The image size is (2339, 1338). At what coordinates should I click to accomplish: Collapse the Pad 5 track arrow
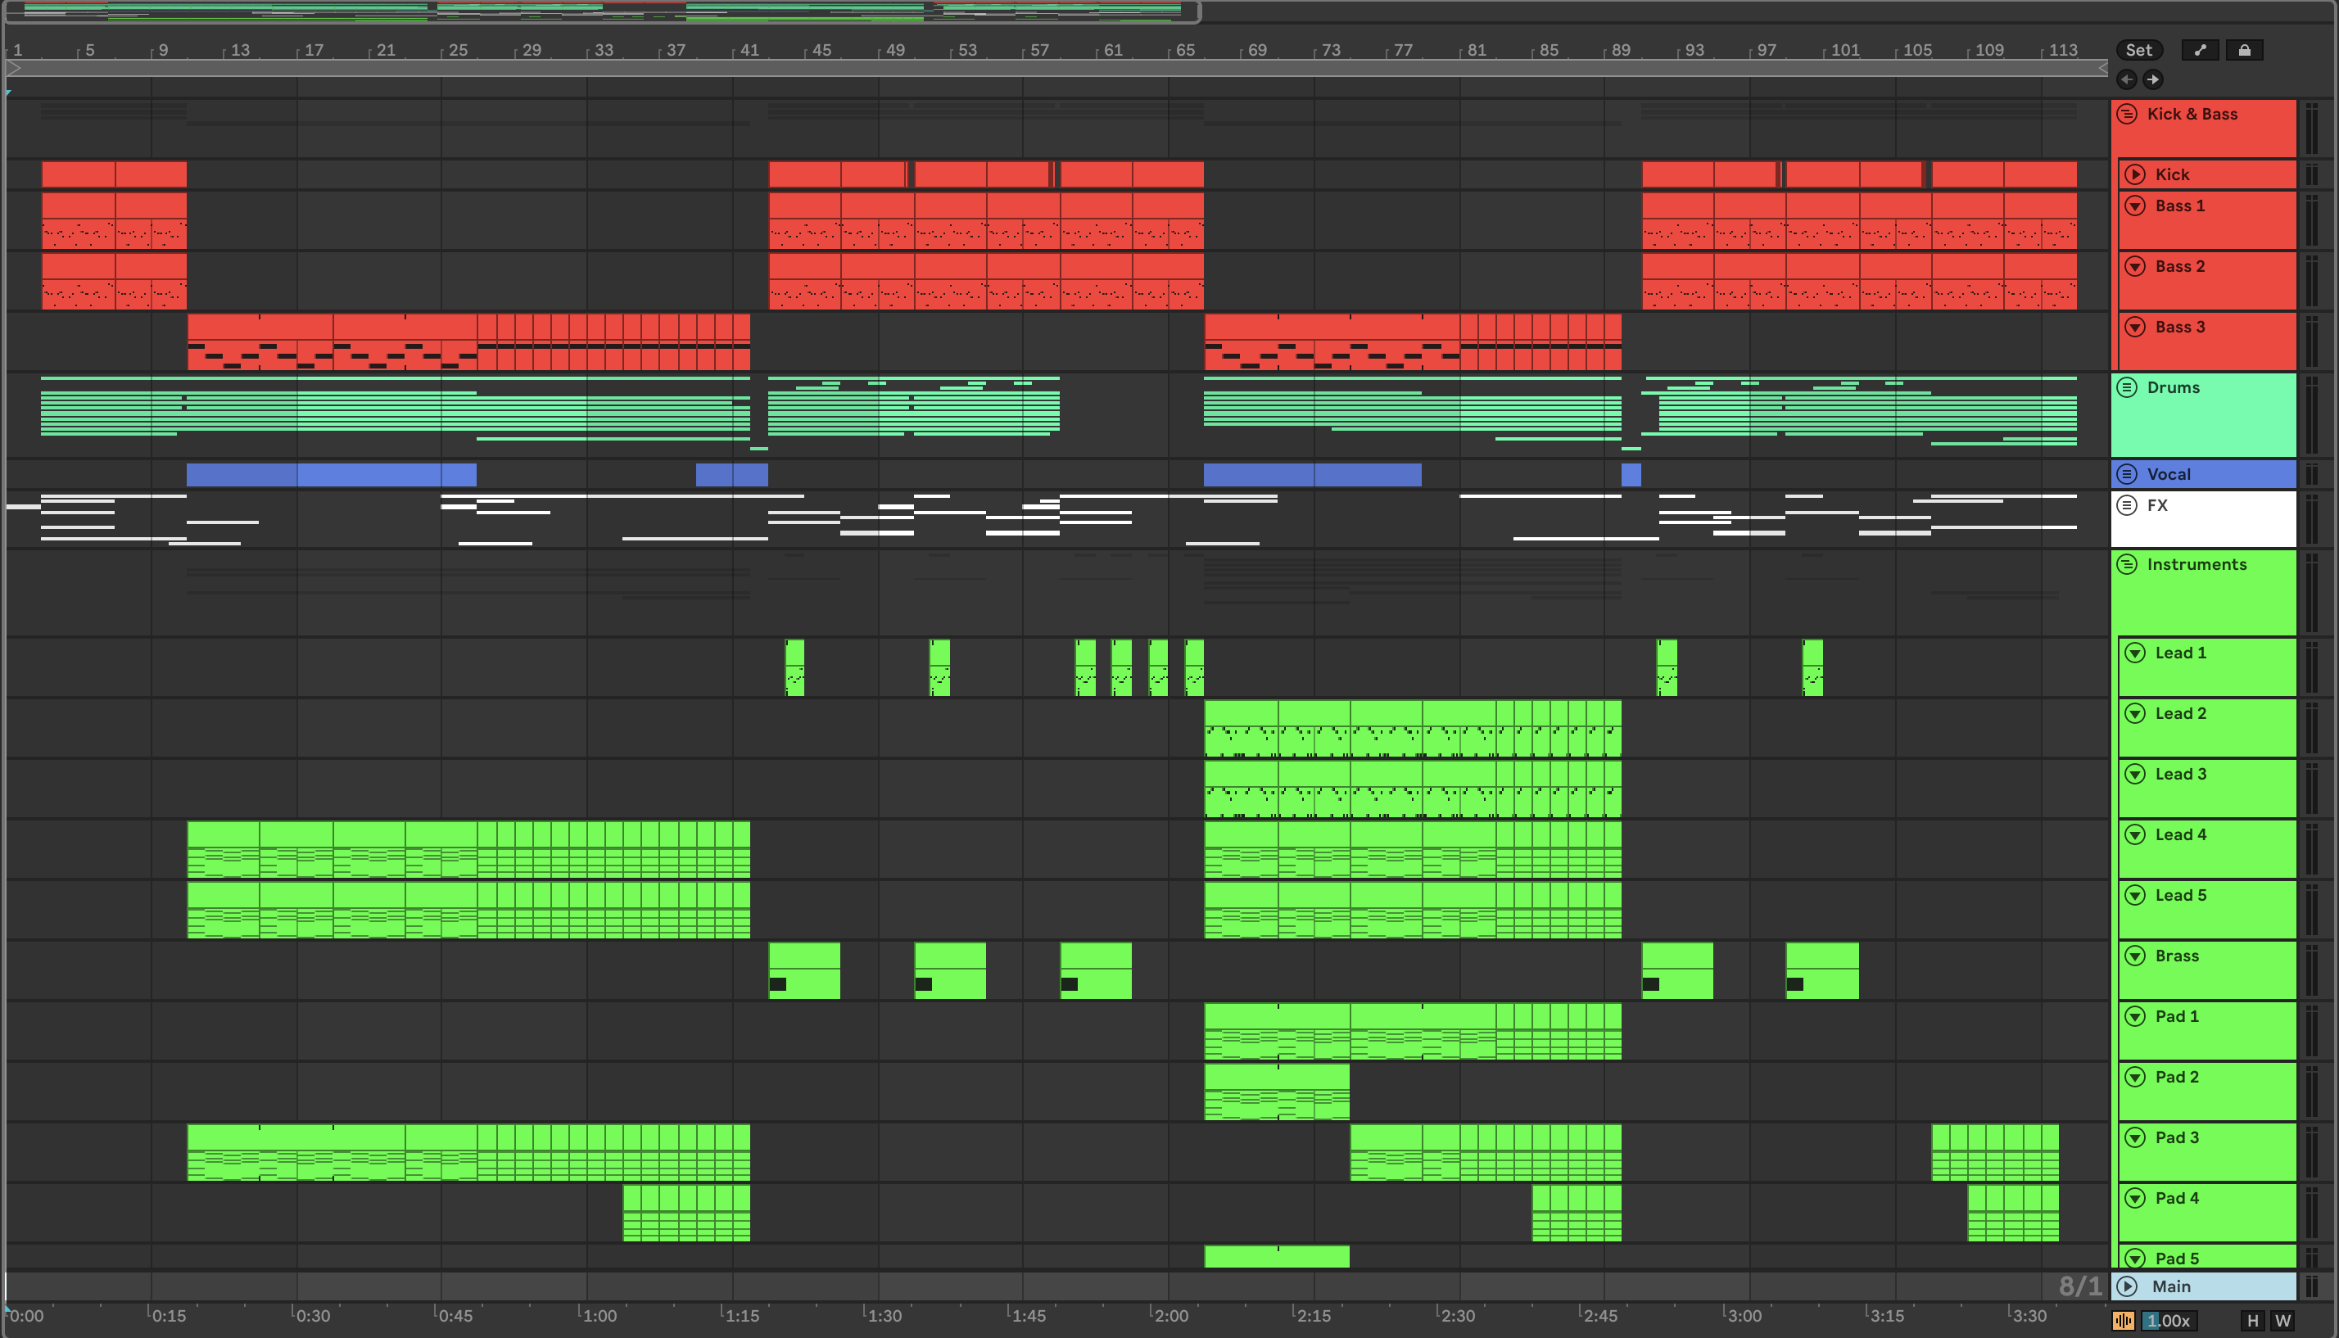coord(2136,1258)
